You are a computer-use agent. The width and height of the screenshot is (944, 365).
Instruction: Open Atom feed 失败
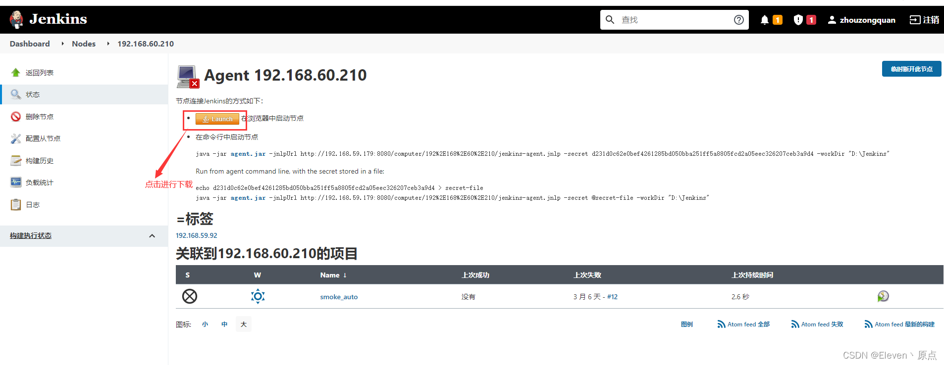817,324
